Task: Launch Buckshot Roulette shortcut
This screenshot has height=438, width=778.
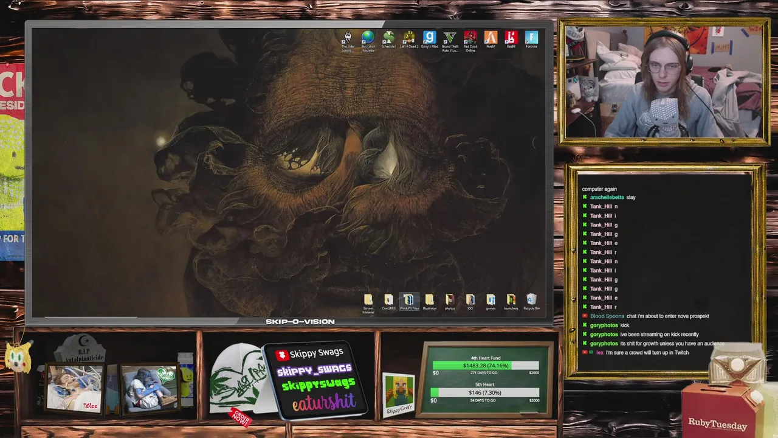Action: 368,41
